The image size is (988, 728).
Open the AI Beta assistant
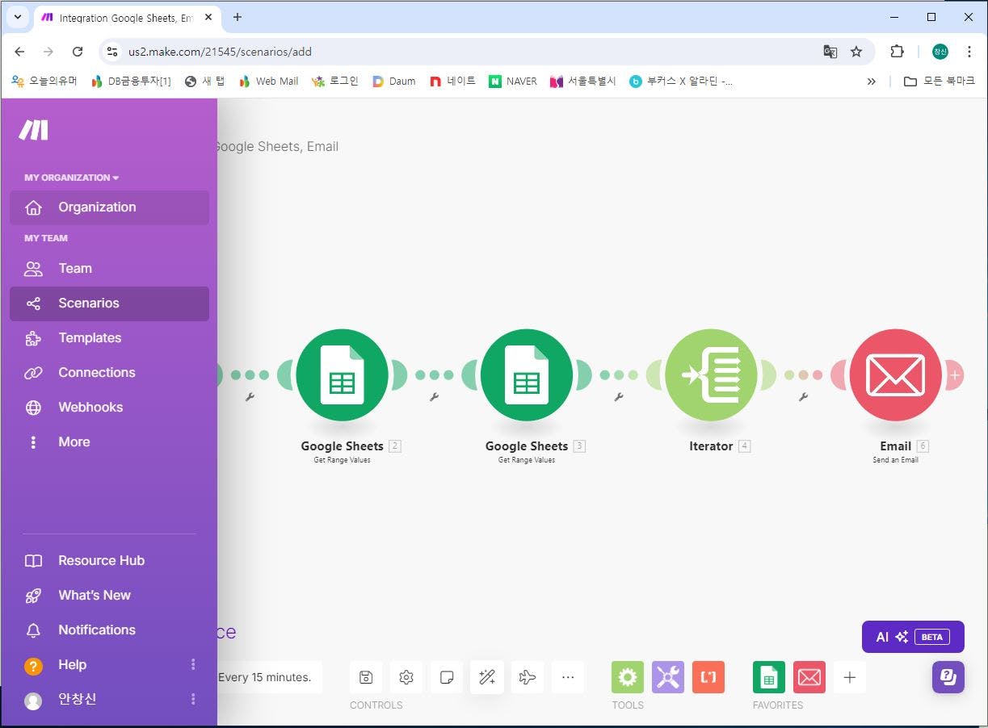click(913, 637)
